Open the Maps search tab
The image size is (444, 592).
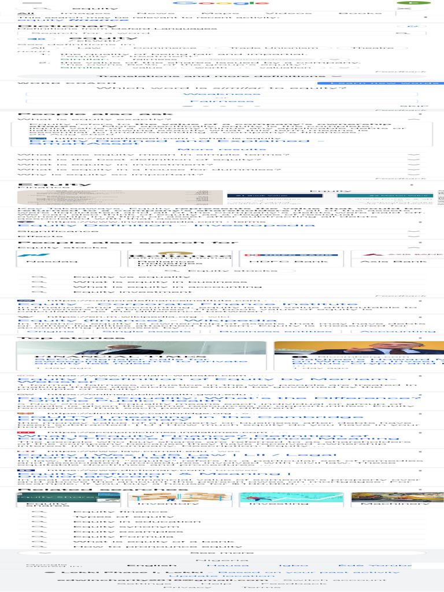pyautogui.click(x=220, y=13)
